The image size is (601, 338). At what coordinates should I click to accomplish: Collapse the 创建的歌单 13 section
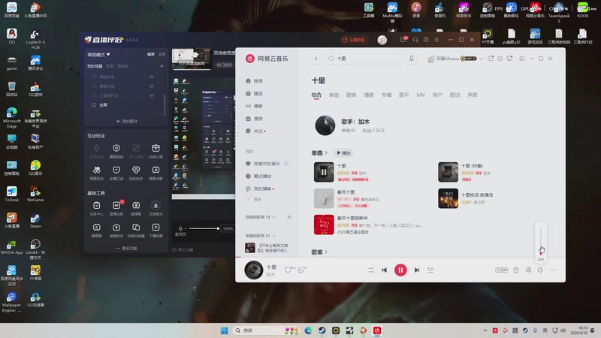point(261,217)
